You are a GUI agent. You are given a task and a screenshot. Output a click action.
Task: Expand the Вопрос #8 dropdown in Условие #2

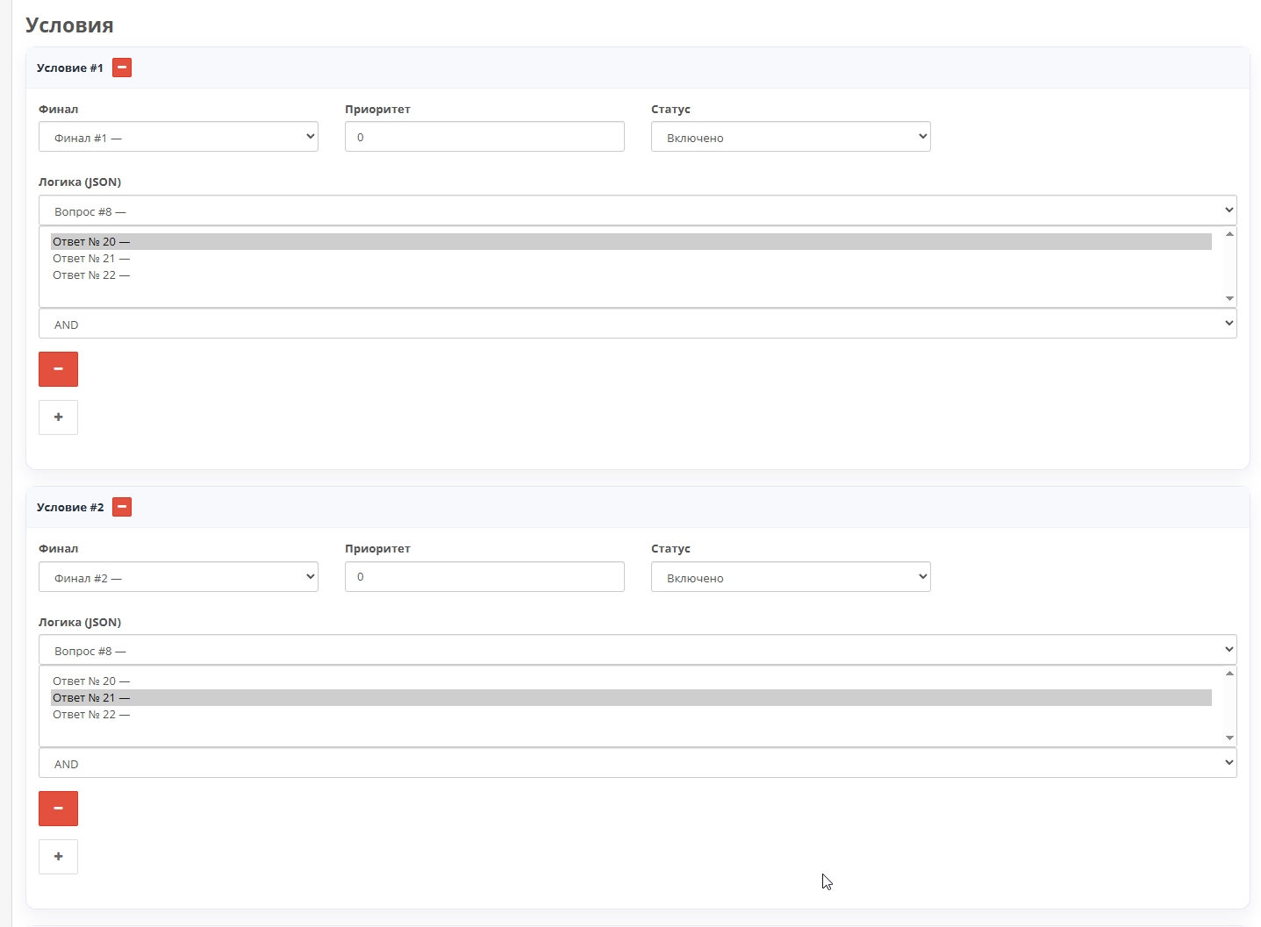tap(637, 650)
